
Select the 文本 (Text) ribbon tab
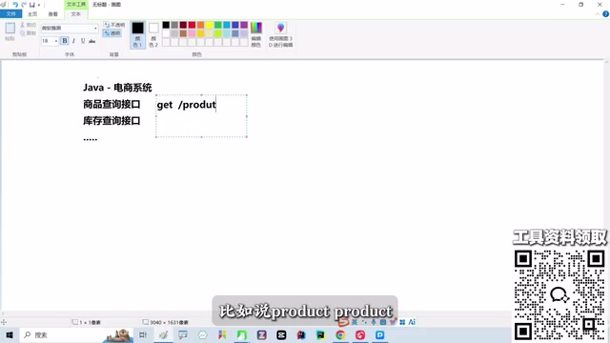[x=76, y=14]
